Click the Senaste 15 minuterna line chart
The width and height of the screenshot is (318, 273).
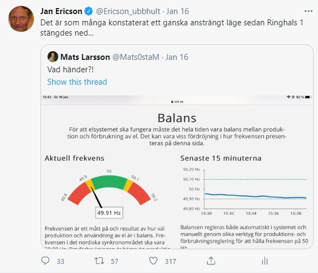pos(245,192)
